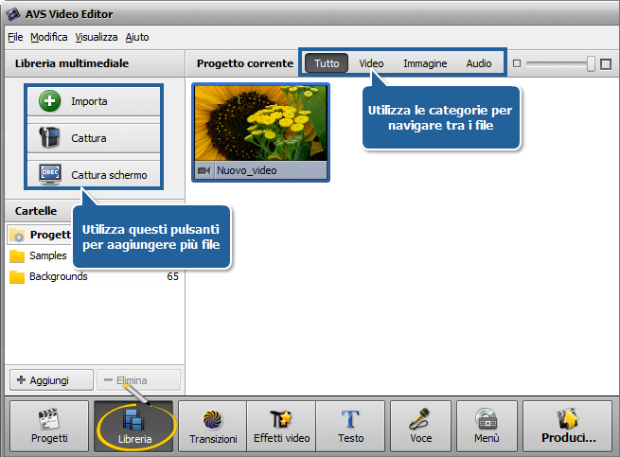Click the Backgrounds count 65

point(172,276)
